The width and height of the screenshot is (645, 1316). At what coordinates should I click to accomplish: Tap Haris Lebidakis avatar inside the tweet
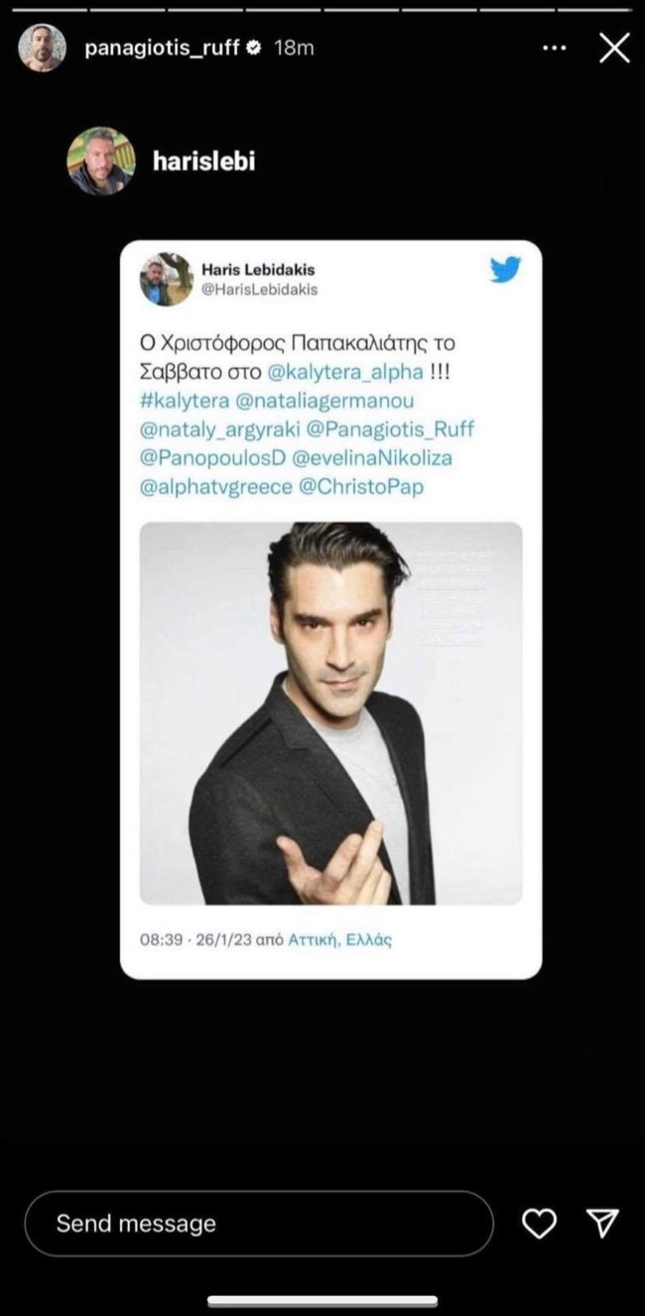166,279
